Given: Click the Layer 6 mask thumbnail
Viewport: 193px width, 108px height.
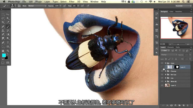Looking at the screenshot, I should [x=176, y=67].
